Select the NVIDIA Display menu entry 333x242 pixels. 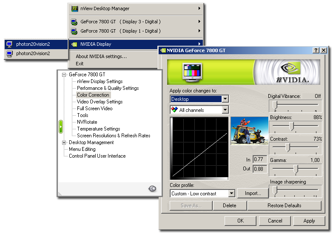136,44
